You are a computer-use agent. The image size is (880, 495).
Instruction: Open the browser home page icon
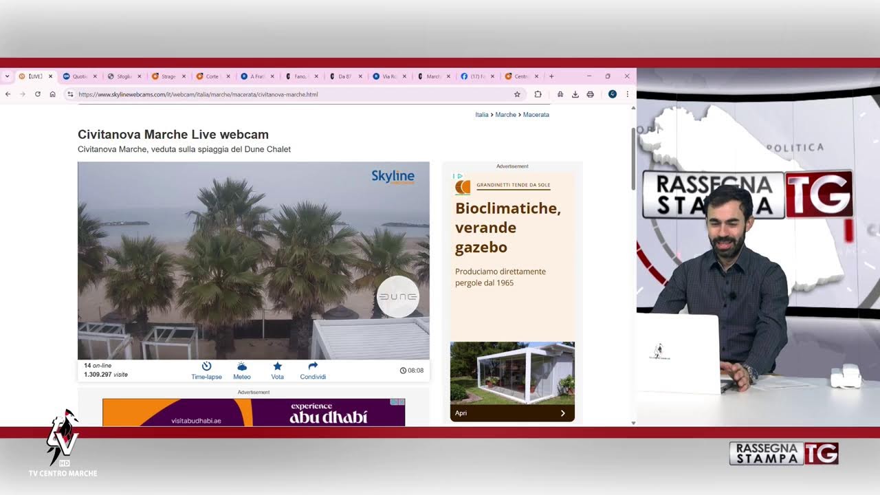(x=52, y=94)
